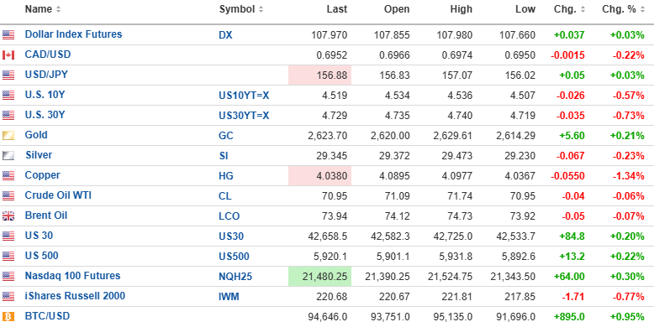Click the UK flag icon beside Brent Oil

click(8, 216)
